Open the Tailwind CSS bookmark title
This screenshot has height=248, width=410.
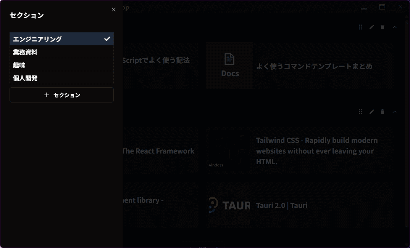pos(317,151)
